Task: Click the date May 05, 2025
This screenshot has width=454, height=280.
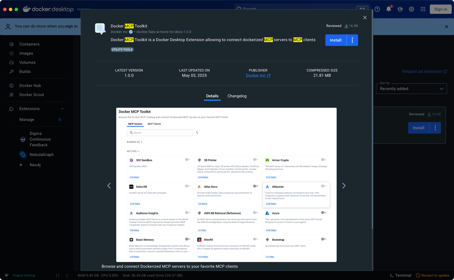Action: (x=194, y=75)
